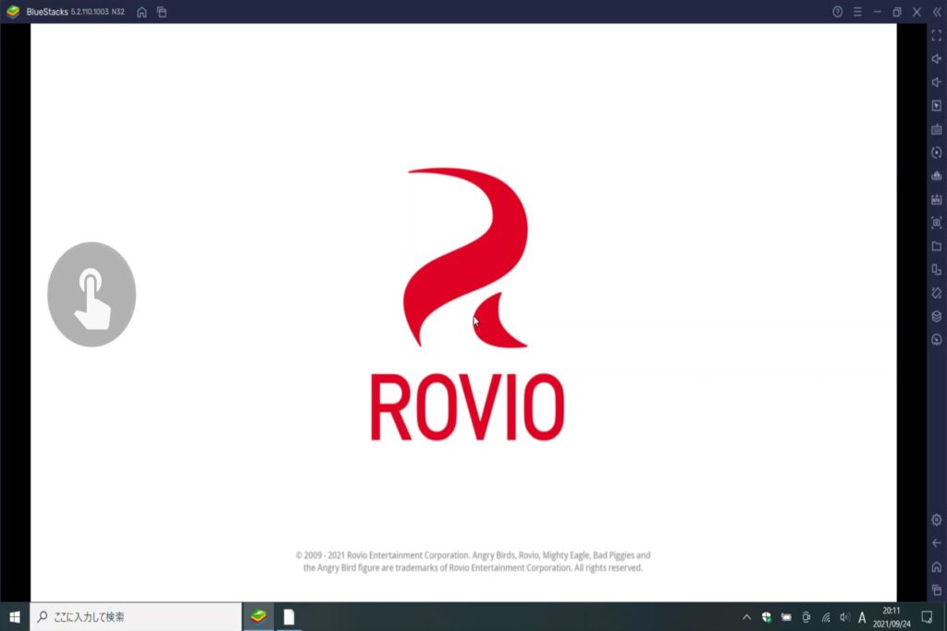The width and height of the screenshot is (947, 631).
Task: Open Windows Security from the tray
Action: click(x=767, y=617)
